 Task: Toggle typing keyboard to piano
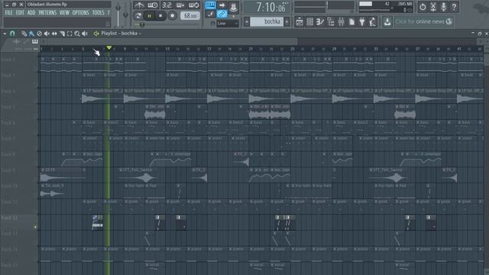tap(211, 5)
